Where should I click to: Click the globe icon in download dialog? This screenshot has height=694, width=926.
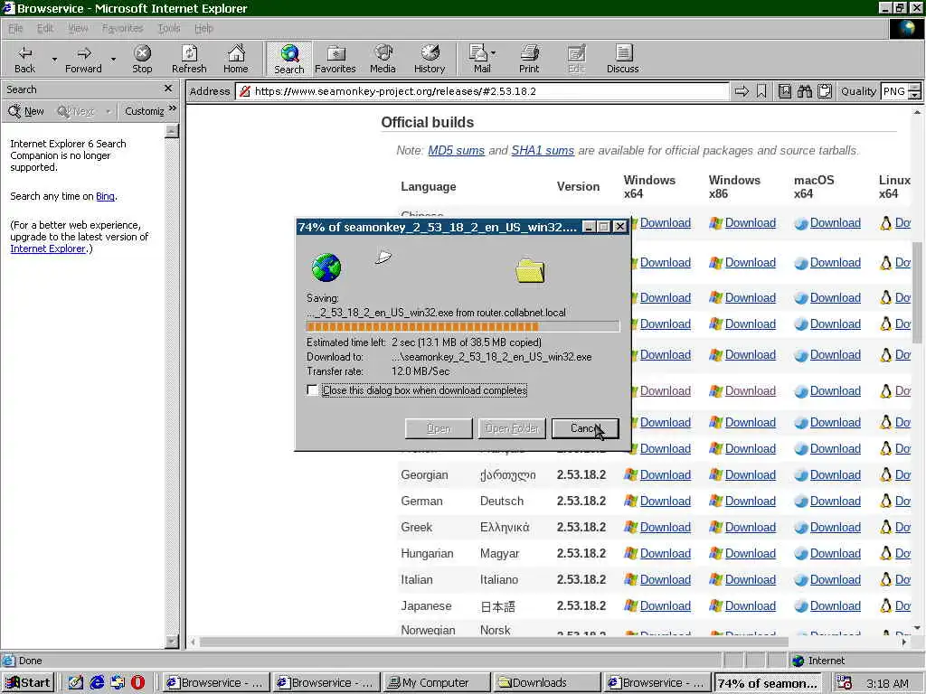tap(326, 267)
